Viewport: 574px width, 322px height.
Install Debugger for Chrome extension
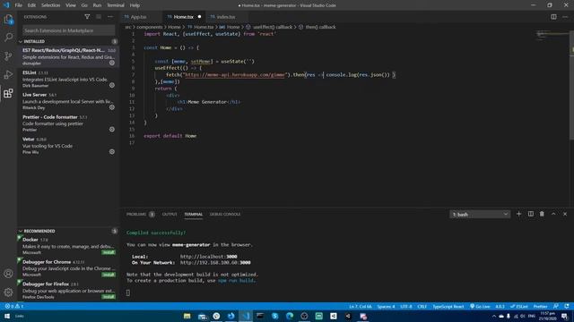pos(109,275)
